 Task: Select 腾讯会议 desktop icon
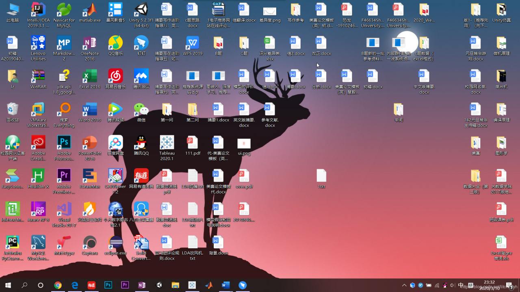tap(141, 79)
